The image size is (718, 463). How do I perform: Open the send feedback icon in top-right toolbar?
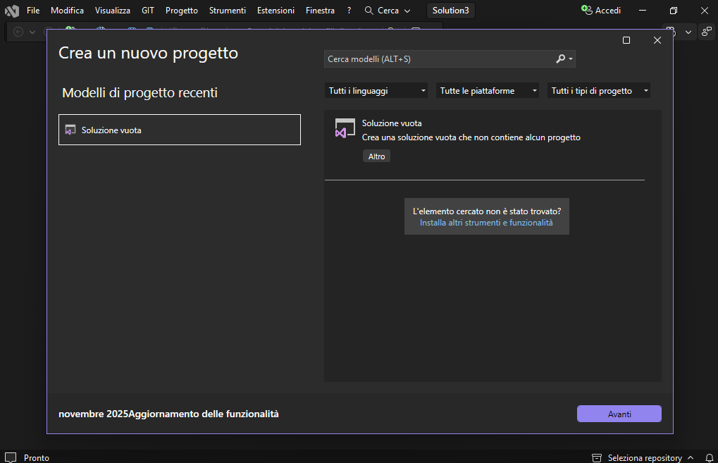pos(707,32)
